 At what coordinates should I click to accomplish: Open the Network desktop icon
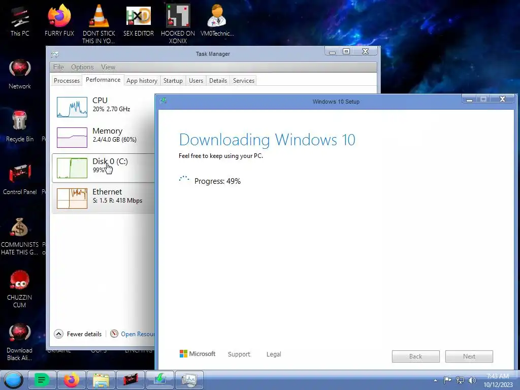(x=20, y=74)
